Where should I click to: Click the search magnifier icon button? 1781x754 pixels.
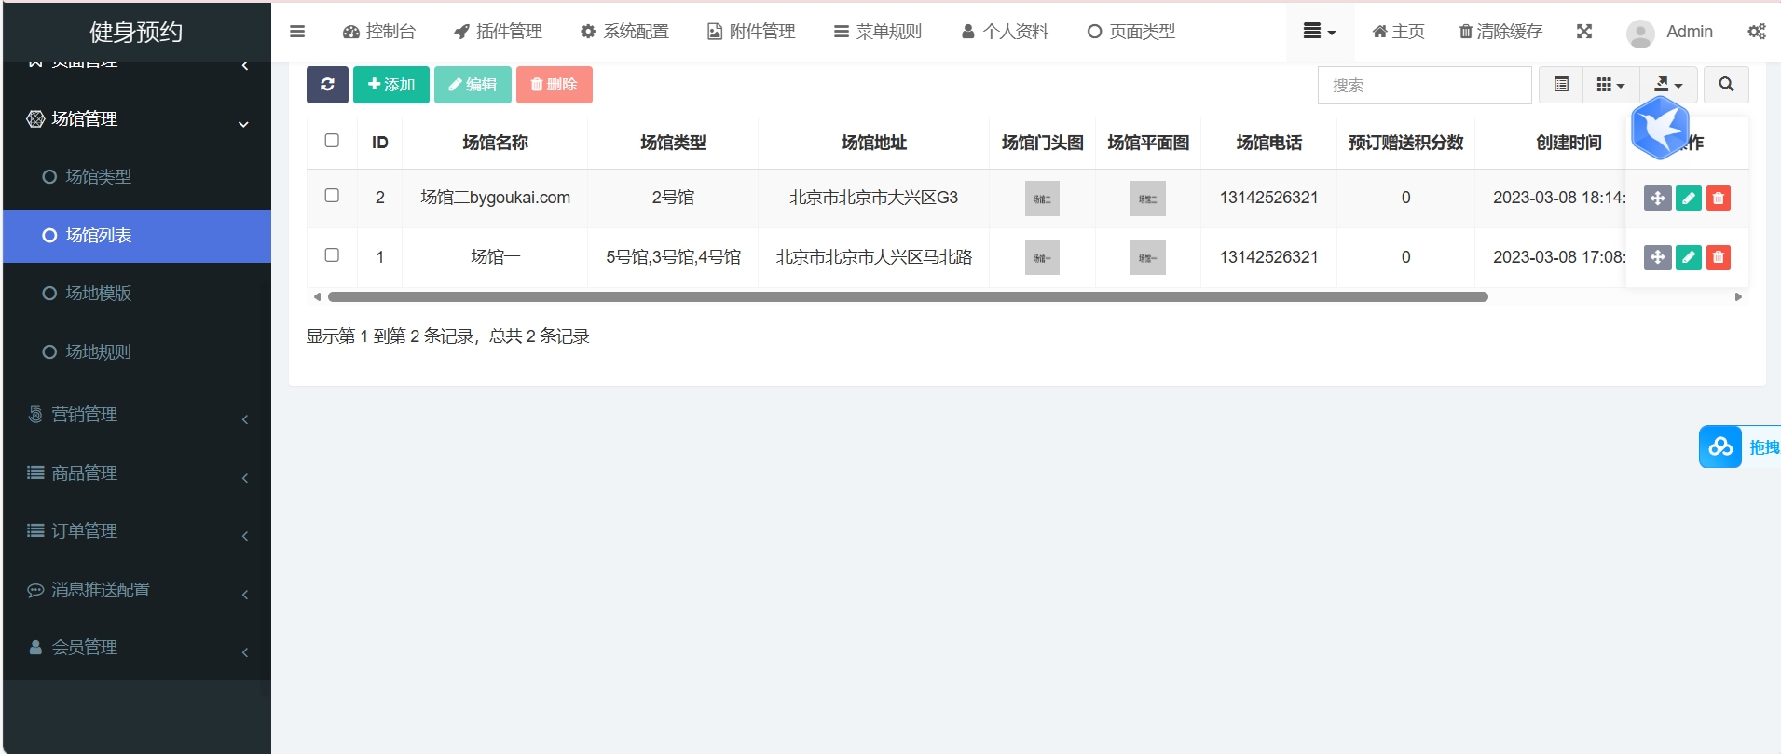click(x=1726, y=85)
